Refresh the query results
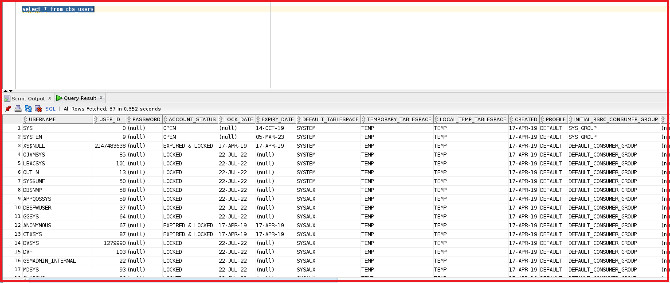The height and width of the screenshot is (283, 670). [x=28, y=109]
